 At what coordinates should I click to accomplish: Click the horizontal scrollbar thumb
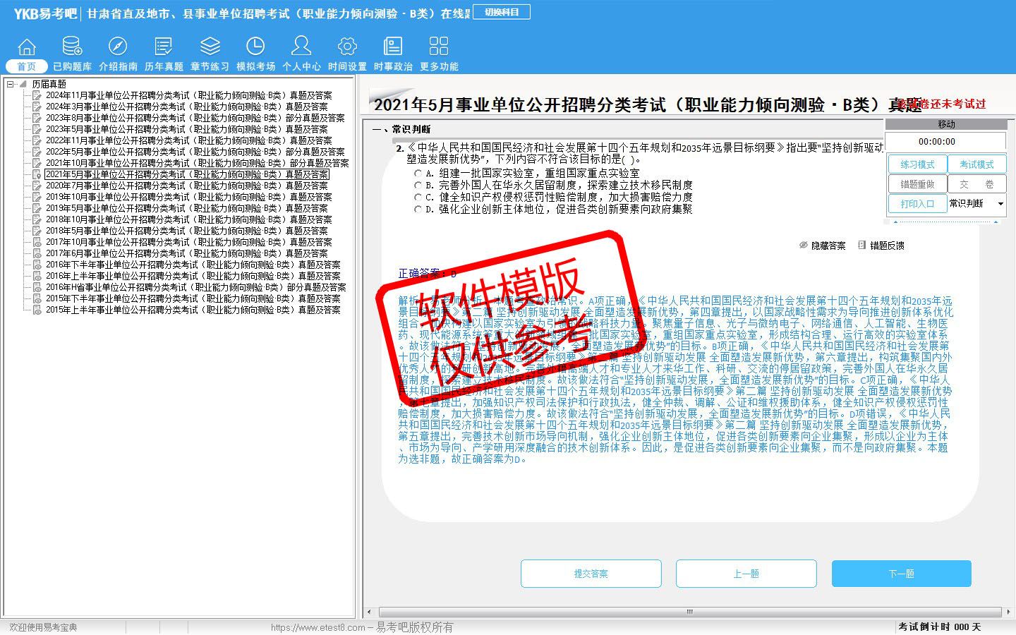click(690, 612)
